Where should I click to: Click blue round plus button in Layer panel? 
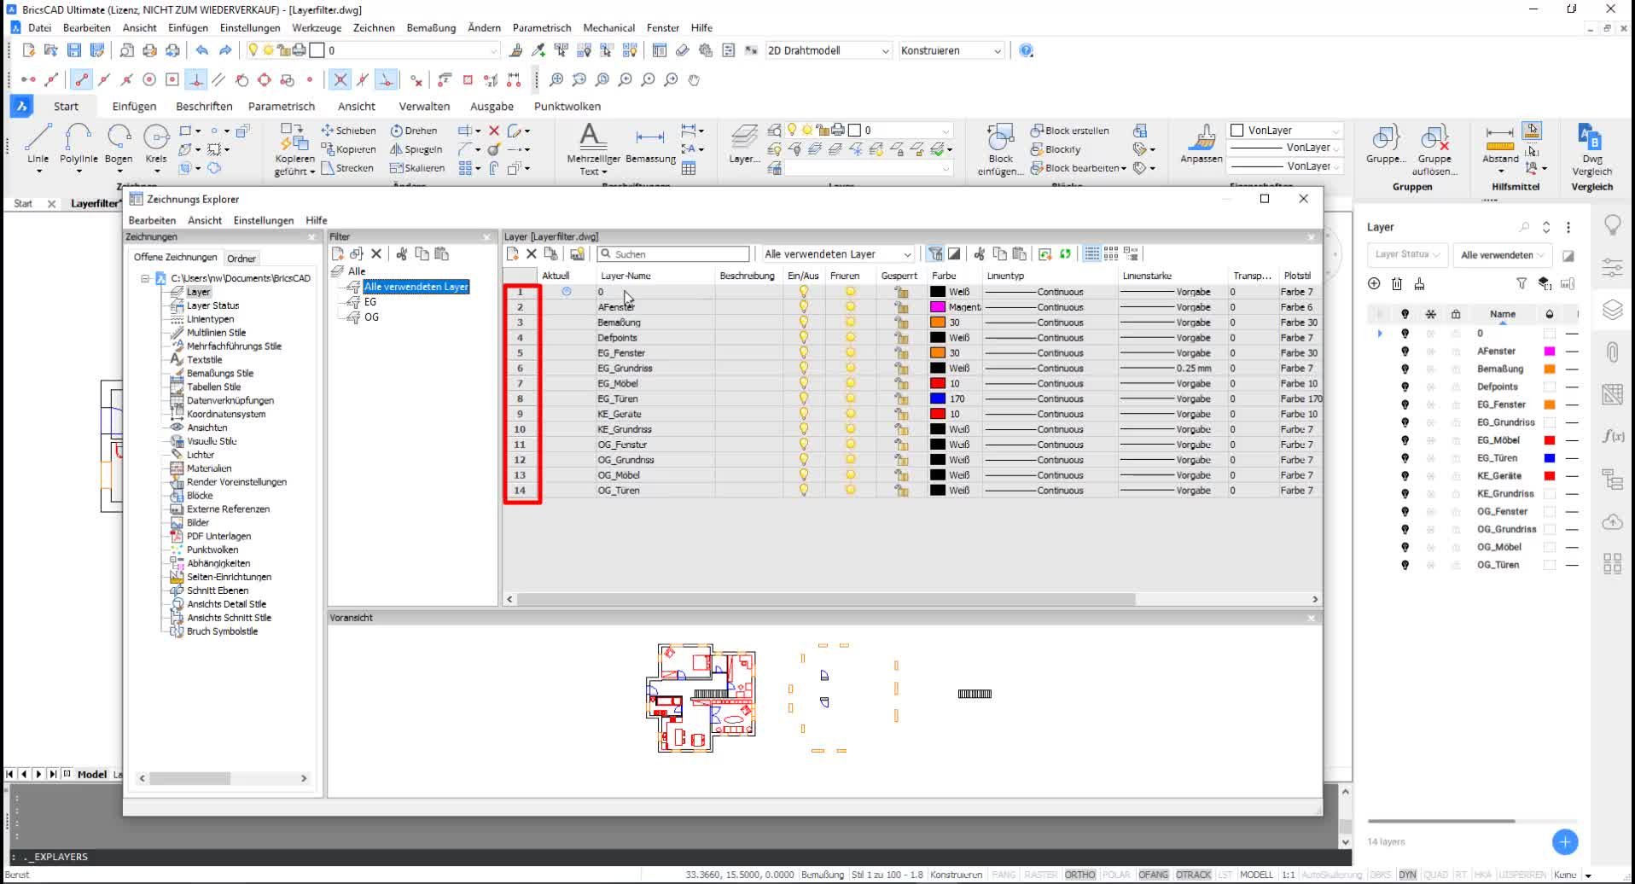coord(1564,841)
